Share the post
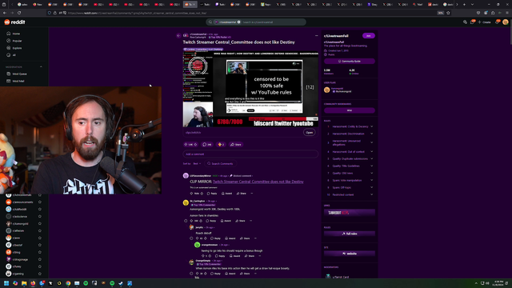Viewport: 512px width, 288px height. tap(236, 144)
